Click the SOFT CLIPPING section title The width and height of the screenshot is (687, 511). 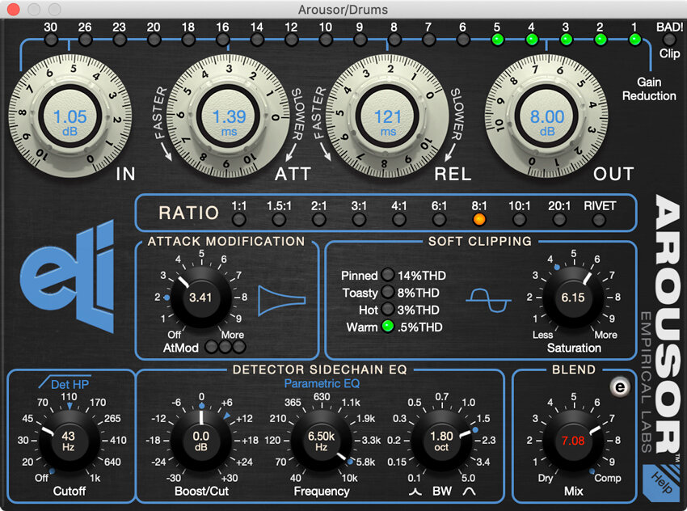pyautogui.click(x=480, y=241)
